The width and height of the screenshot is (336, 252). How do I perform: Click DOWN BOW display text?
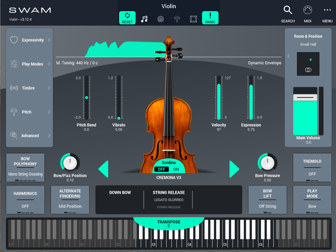(120, 193)
